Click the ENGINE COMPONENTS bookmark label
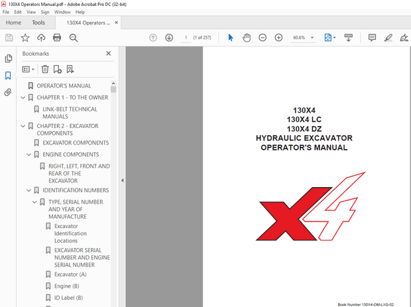Viewport: 411px width, 307px height. [x=71, y=154]
